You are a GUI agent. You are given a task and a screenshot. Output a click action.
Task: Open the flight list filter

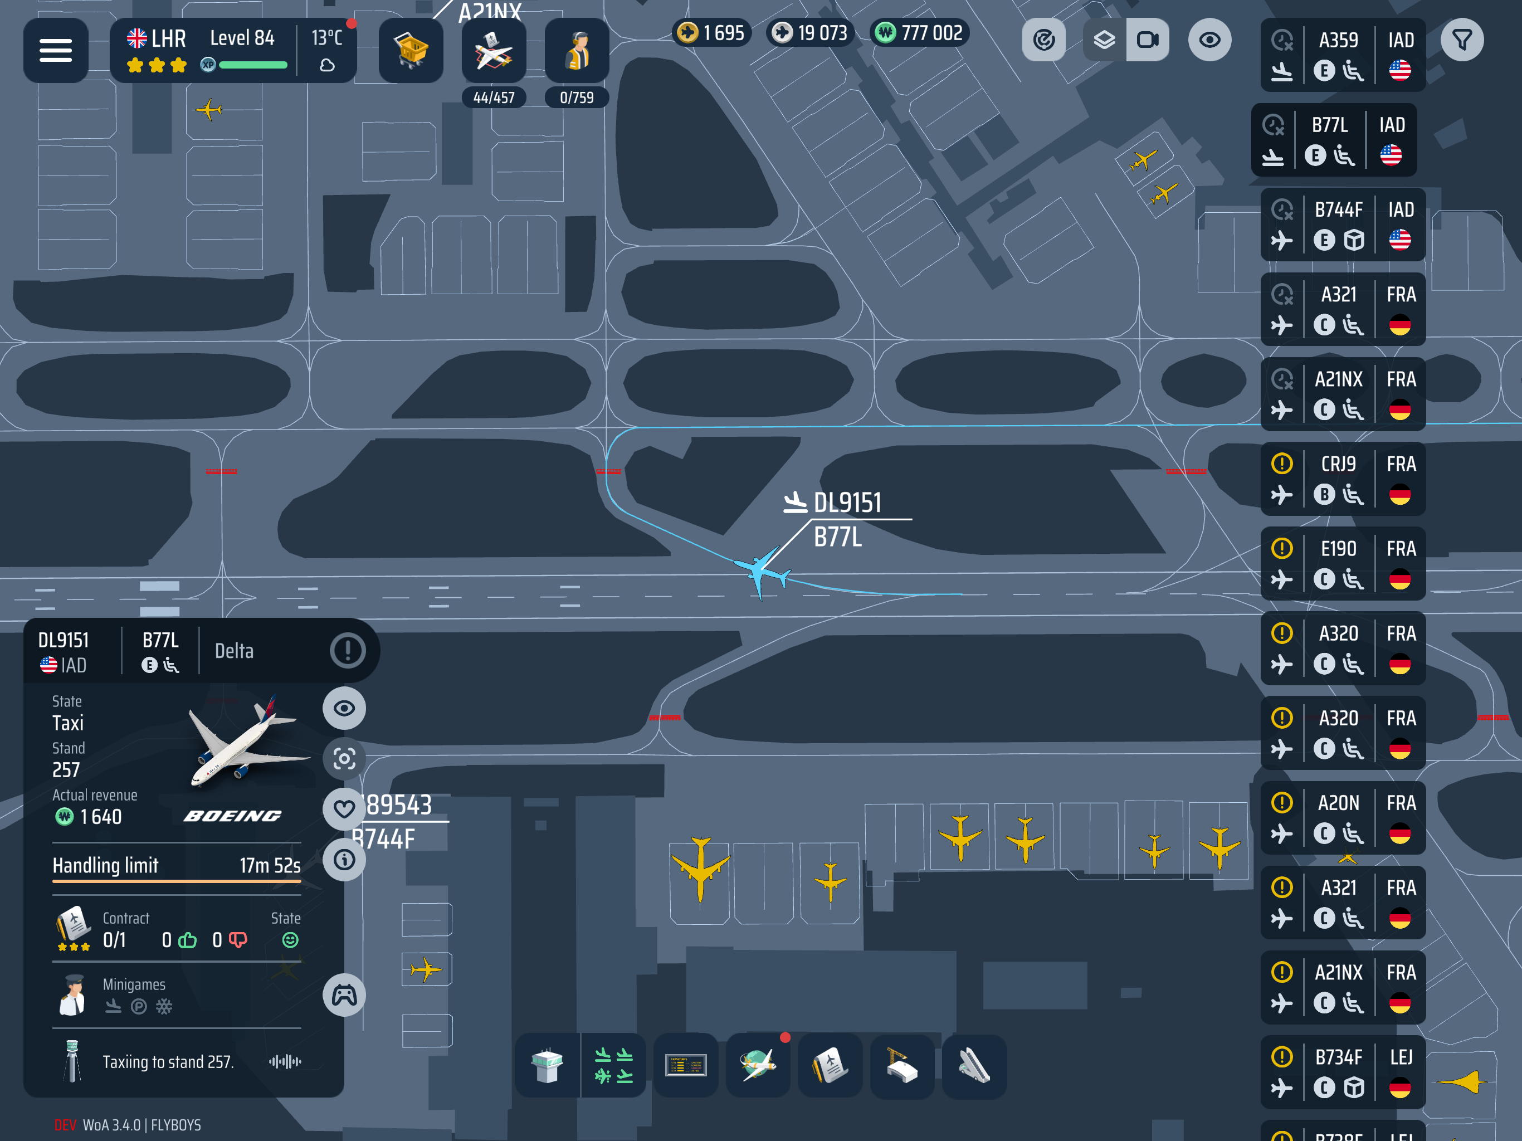pyautogui.click(x=1462, y=40)
